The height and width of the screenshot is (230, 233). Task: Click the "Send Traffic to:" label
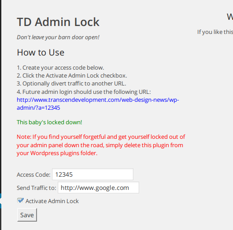pos(37,188)
